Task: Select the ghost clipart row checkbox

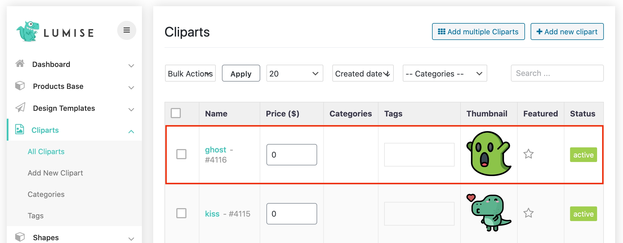Action: click(x=181, y=154)
